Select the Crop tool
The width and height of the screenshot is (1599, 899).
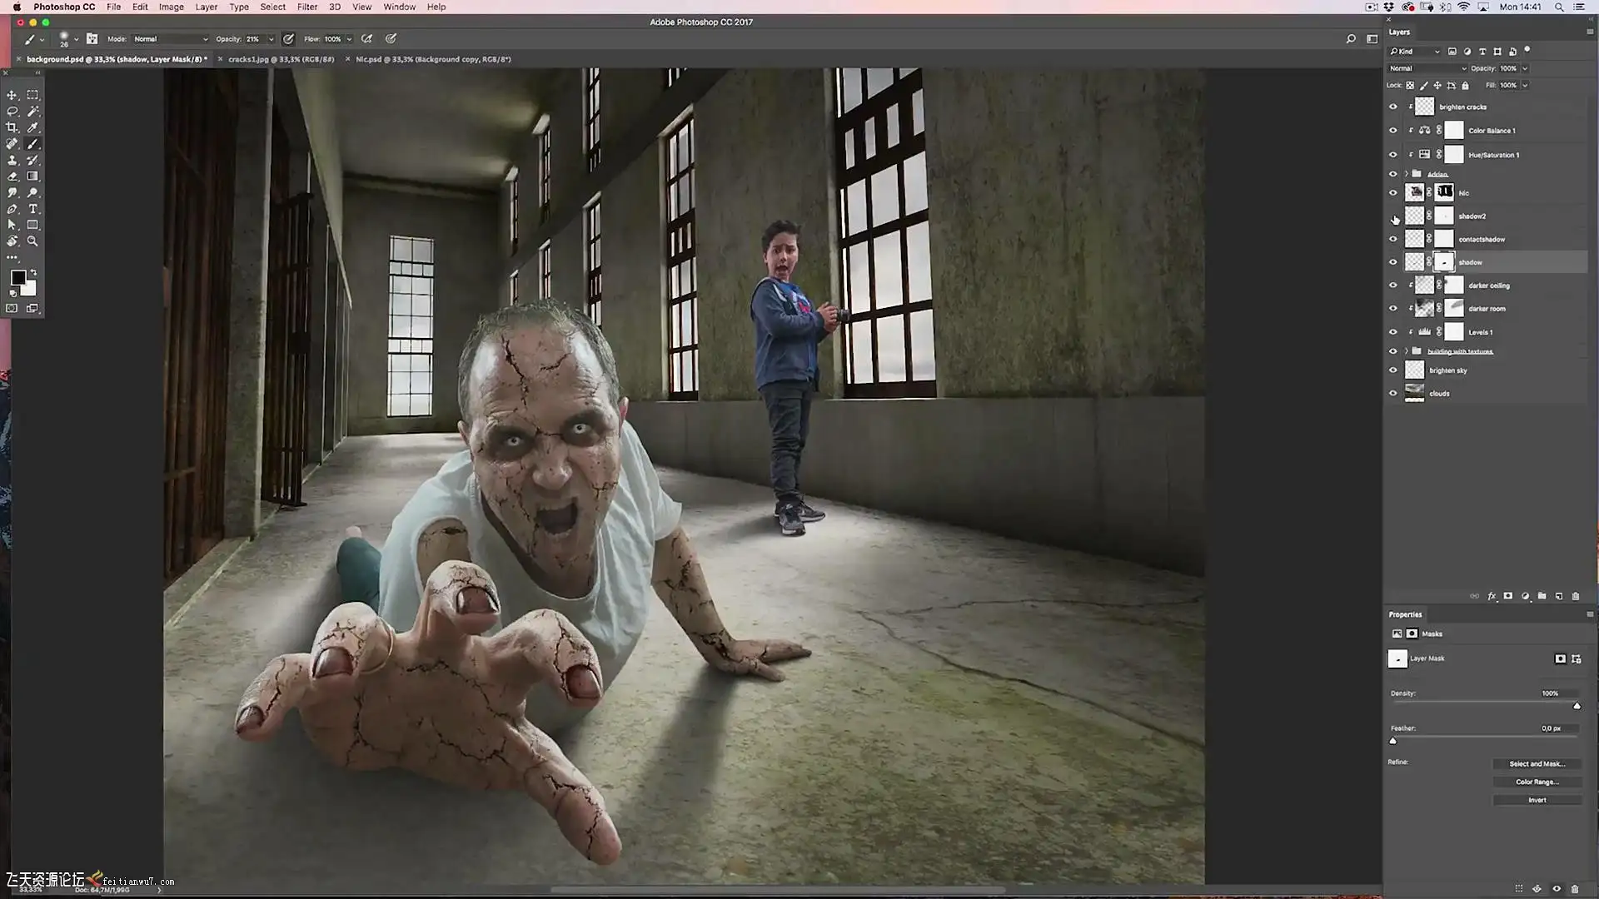(x=12, y=127)
